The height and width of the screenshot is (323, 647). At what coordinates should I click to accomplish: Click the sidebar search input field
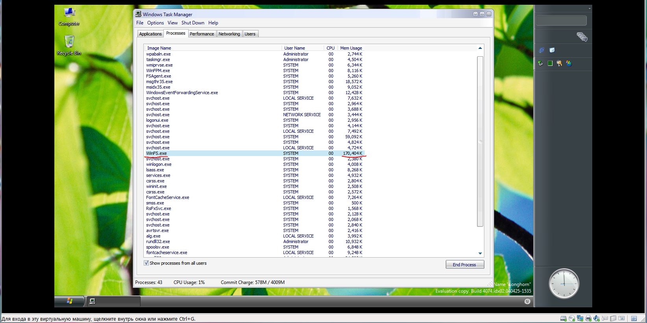[x=561, y=20]
